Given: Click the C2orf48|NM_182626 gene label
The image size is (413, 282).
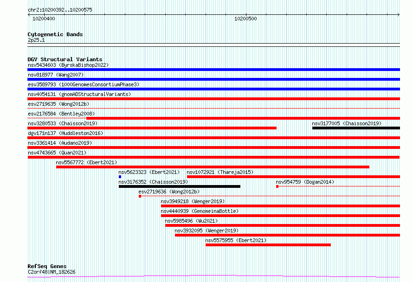Looking at the screenshot, I should 52,272.
